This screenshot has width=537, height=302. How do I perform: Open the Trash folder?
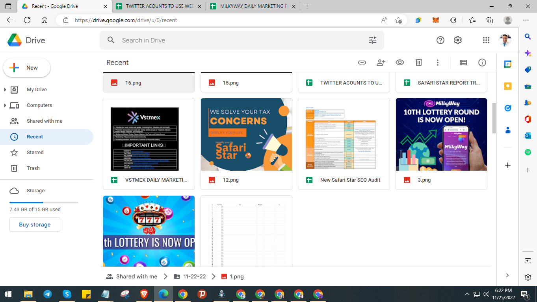(x=33, y=168)
